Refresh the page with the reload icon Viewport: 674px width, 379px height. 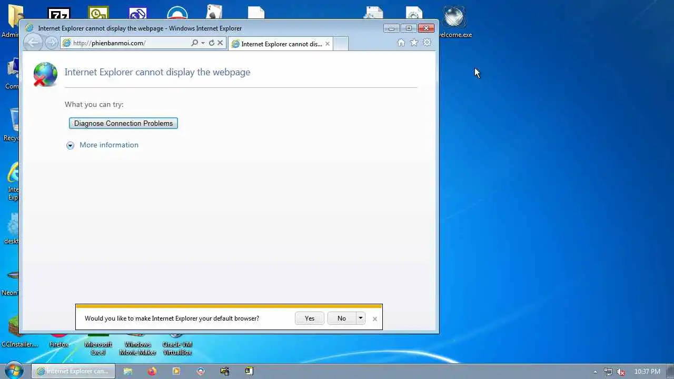tap(212, 43)
